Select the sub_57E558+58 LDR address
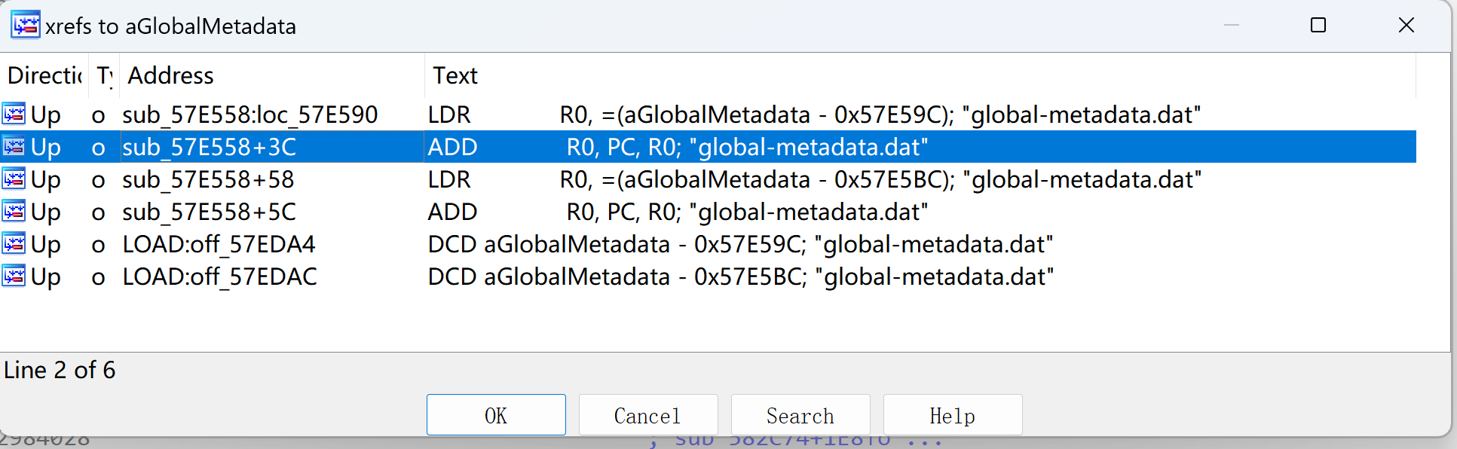 coord(208,179)
